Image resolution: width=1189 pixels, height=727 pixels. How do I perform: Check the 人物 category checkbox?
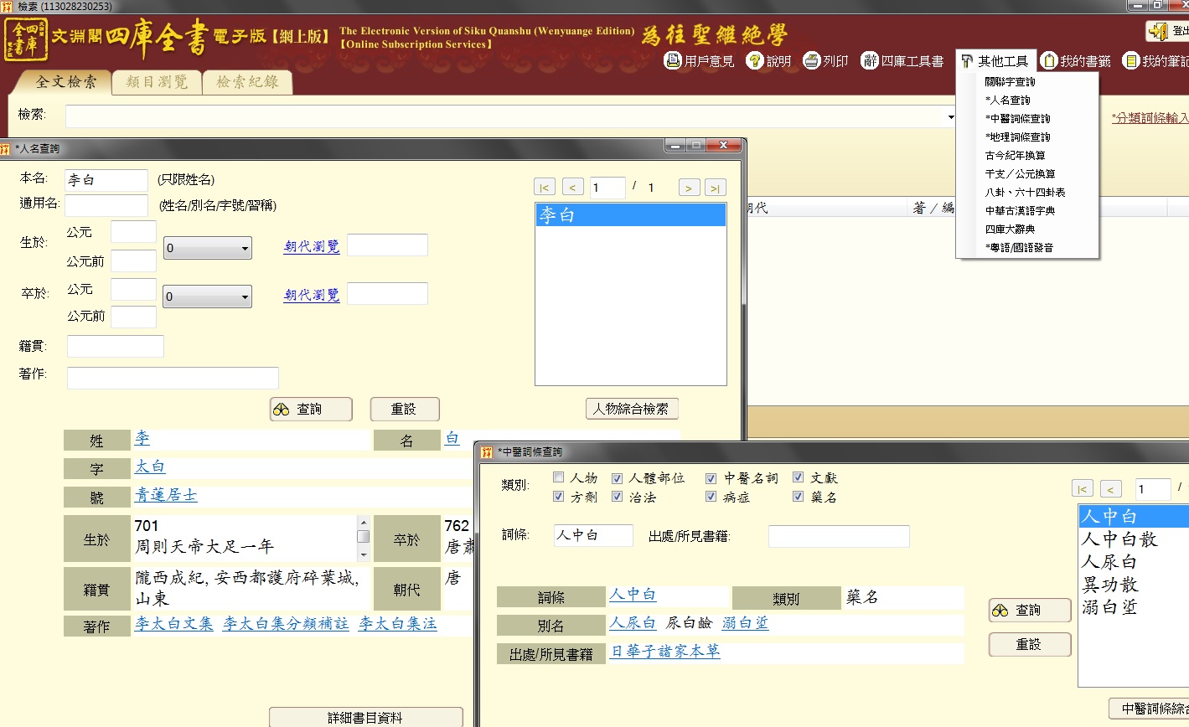pyautogui.click(x=559, y=477)
